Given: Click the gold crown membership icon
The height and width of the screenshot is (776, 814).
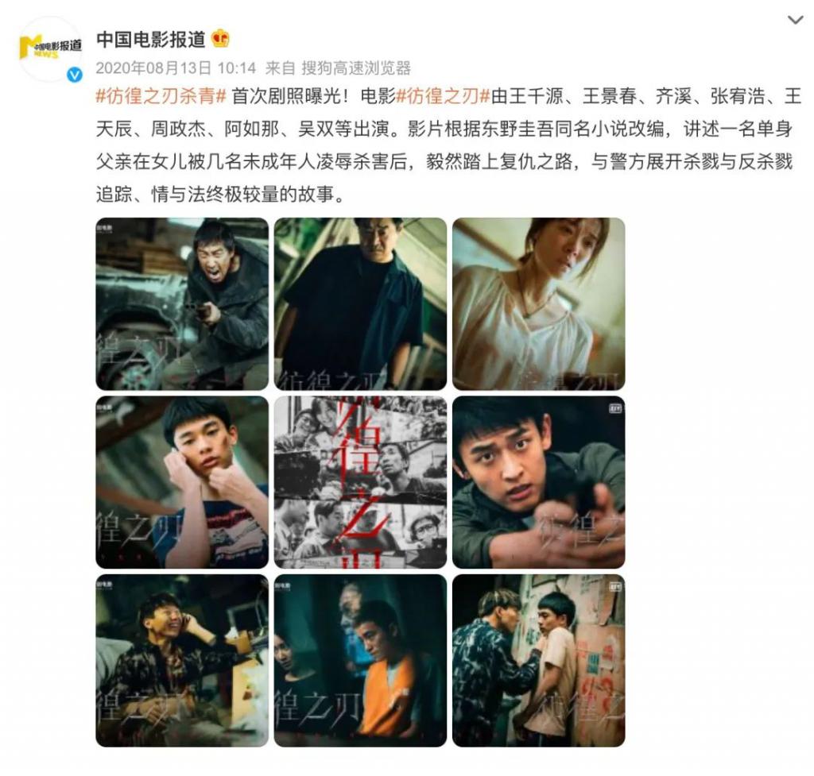Looking at the screenshot, I should tap(221, 39).
